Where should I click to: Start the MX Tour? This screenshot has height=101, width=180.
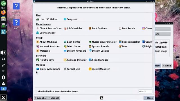tap(123, 46)
